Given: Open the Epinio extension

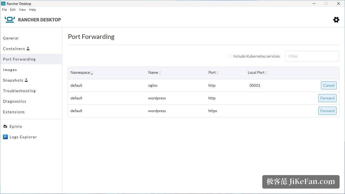Looking at the screenshot, I should point(31,126).
